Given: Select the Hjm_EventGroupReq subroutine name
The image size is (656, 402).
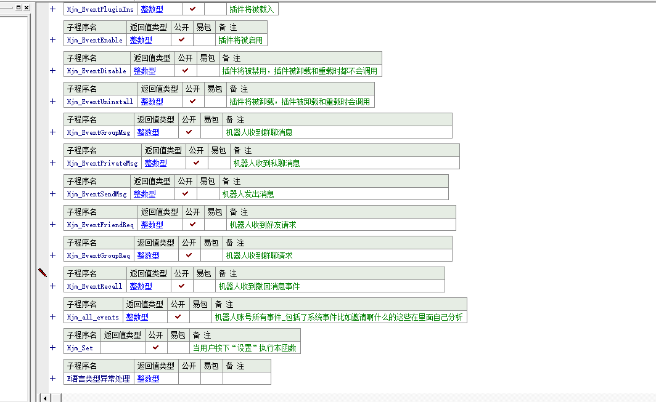Looking at the screenshot, I should (99, 255).
